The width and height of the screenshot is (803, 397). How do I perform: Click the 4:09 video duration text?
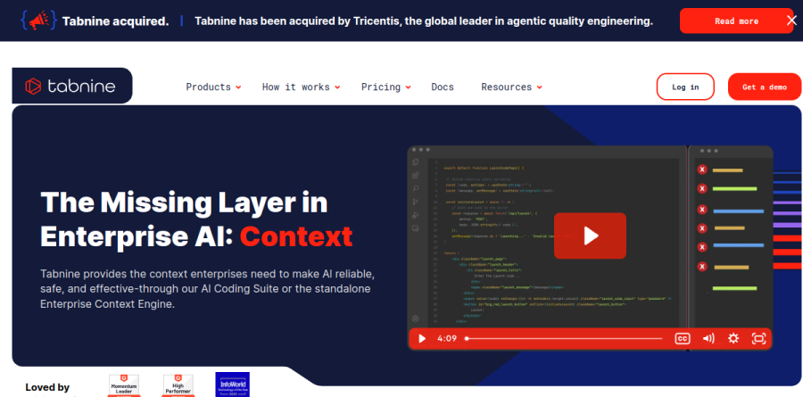(x=447, y=339)
